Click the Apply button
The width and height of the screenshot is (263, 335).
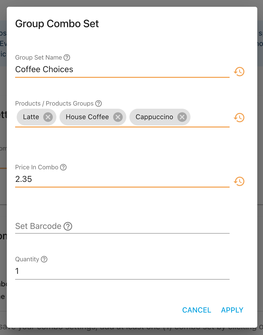pos(232,310)
